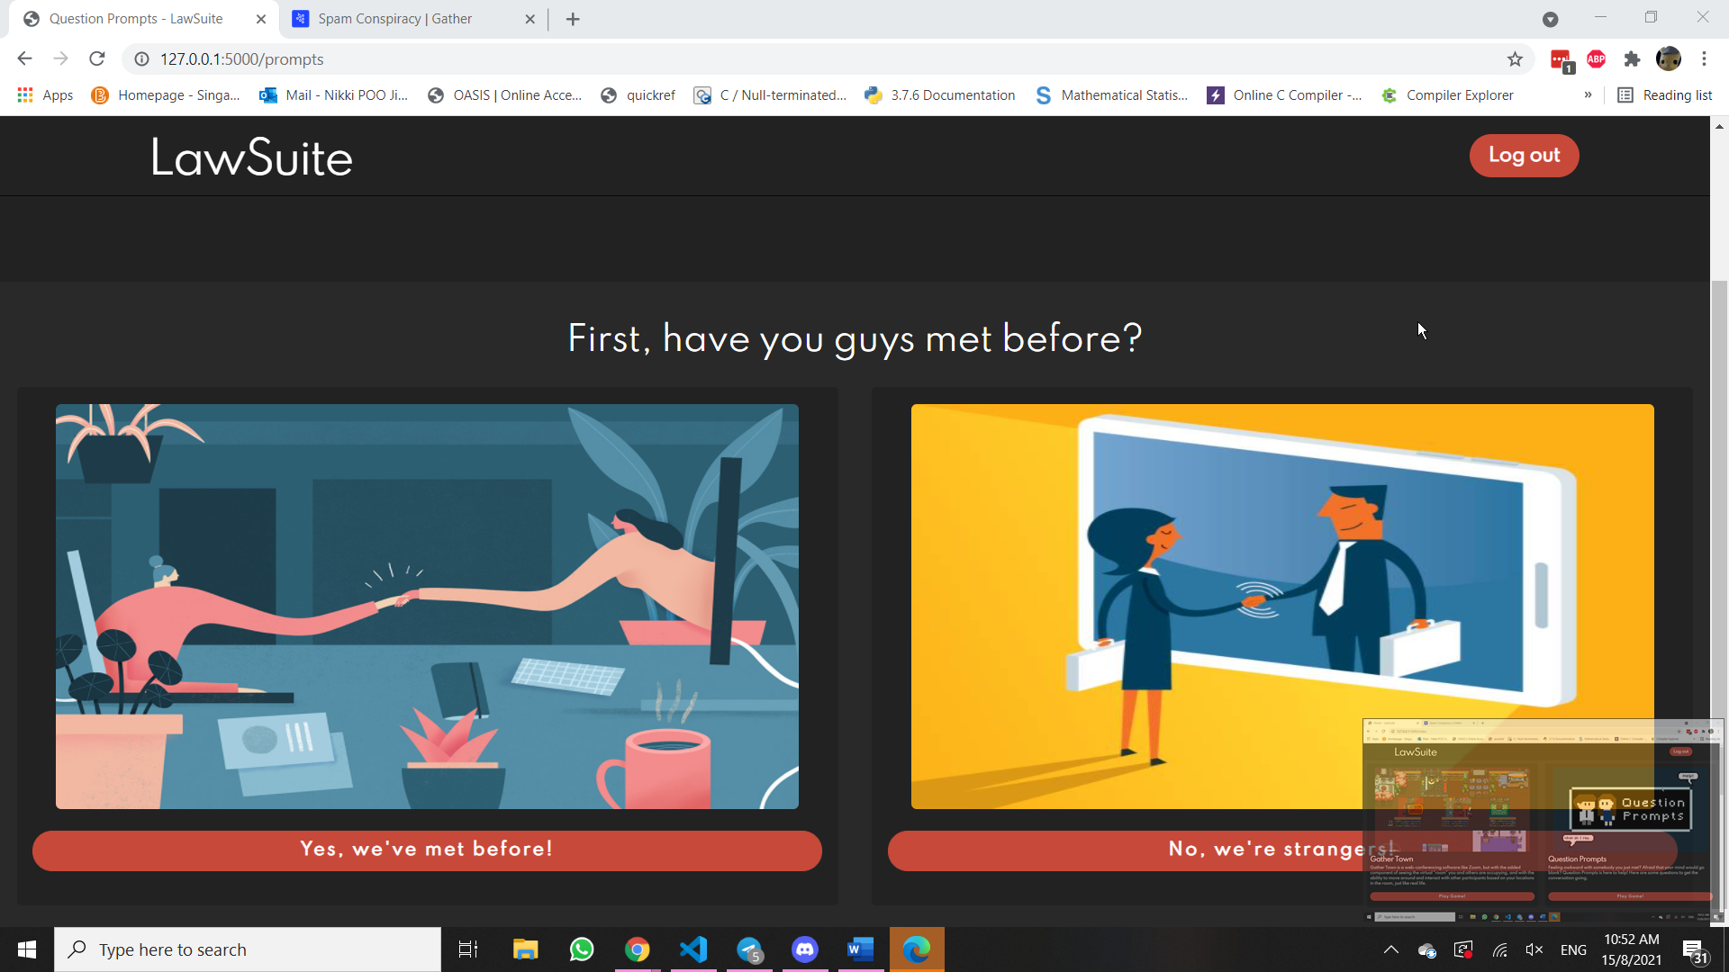Click the Windows taskbar search box
This screenshot has height=972, width=1729.
click(248, 949)
